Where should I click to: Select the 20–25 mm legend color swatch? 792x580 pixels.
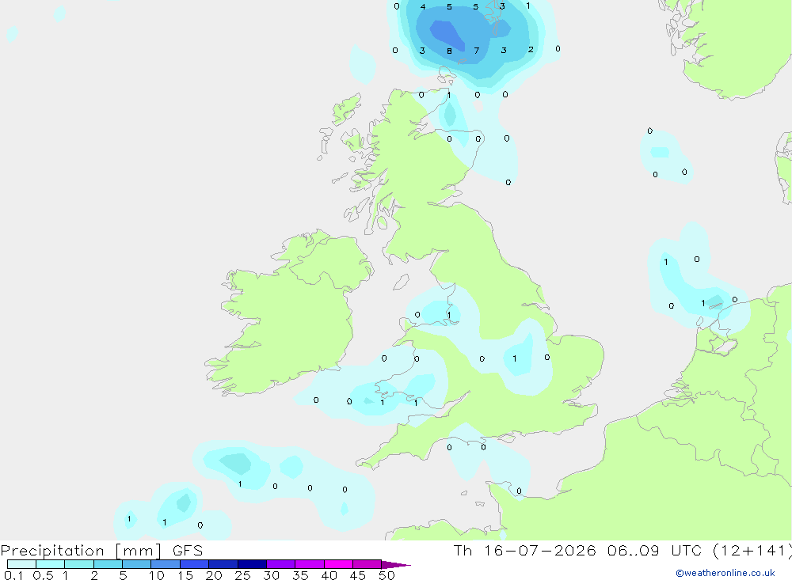coord(223,564)
